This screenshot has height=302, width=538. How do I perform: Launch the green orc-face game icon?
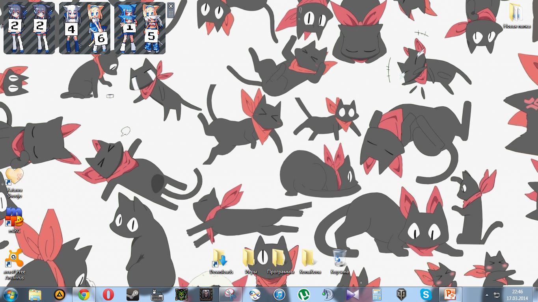(181, 295)
